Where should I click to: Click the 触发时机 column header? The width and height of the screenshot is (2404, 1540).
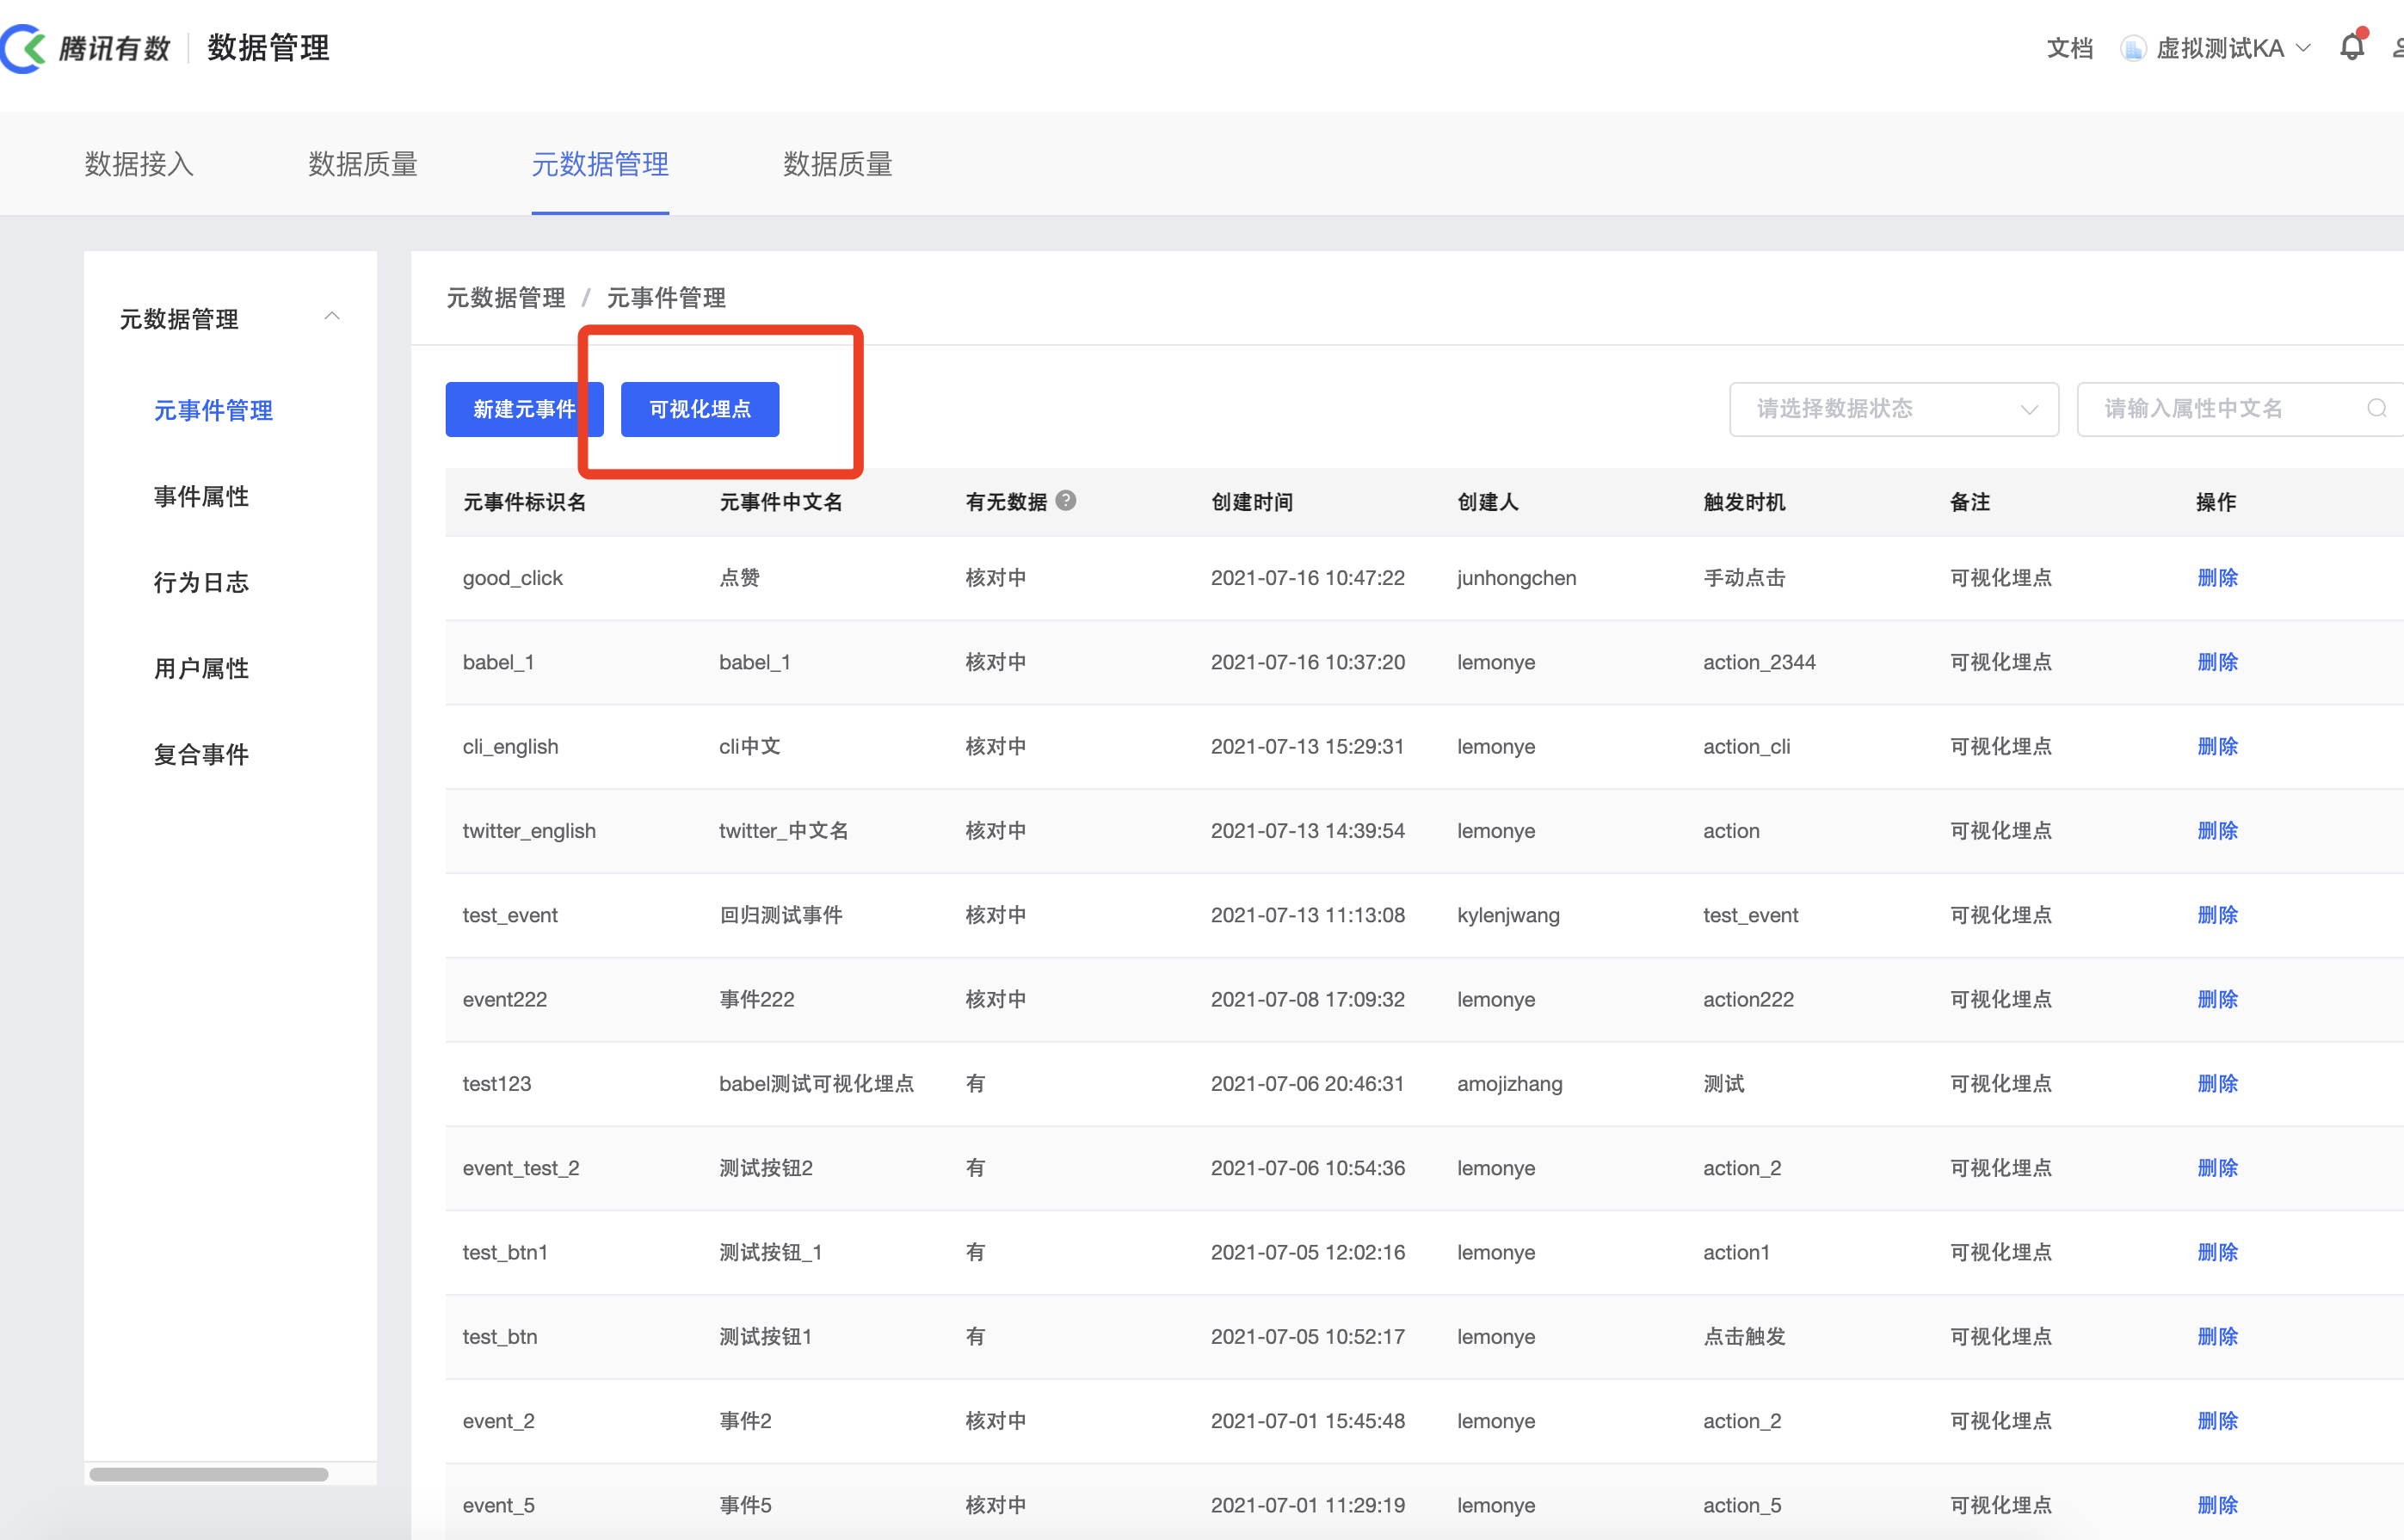coord(1744,502)
